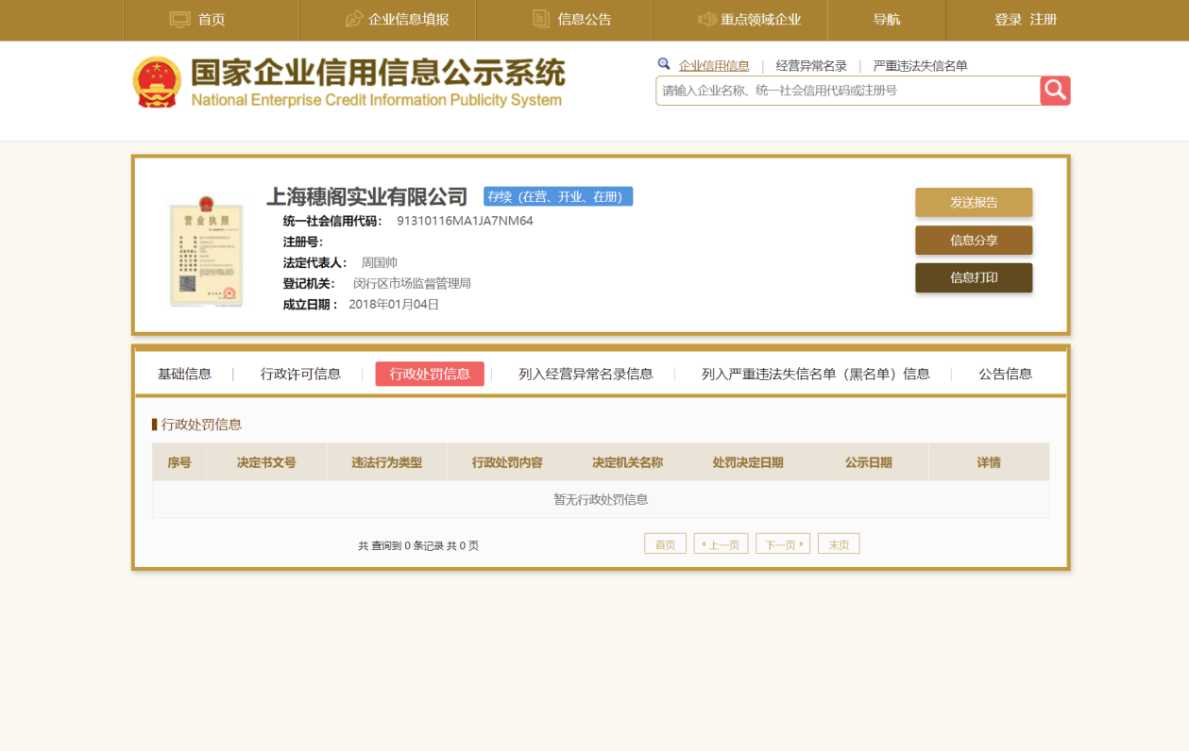Click the red magnifier search button
Image resolution: width=1189 pixels, height=751 pixels.
[x=1055, y=91]
